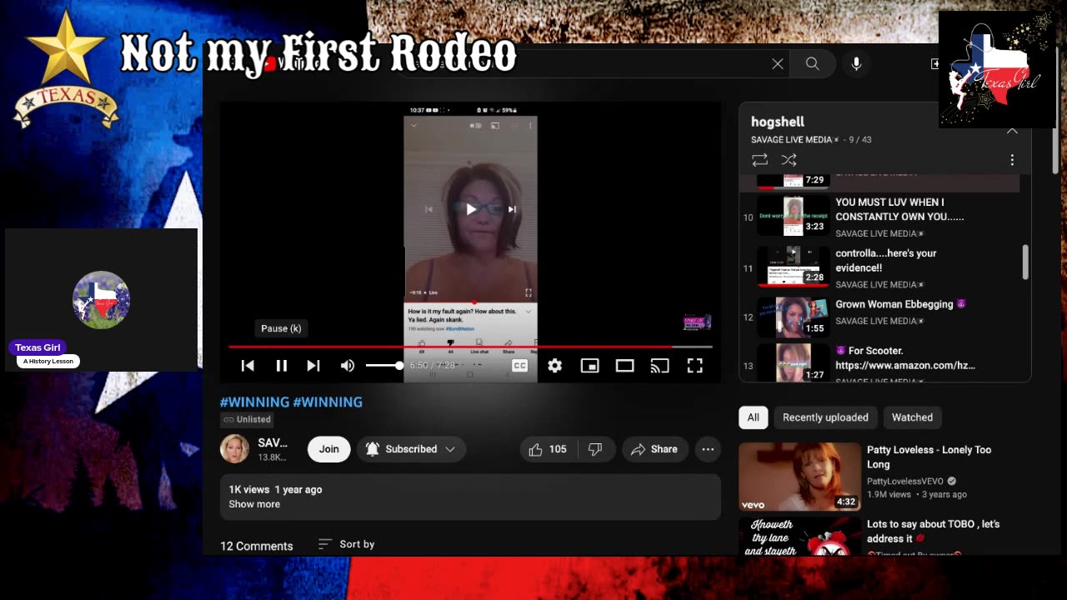Screen dimensions: 1067x600
Task: Click the Texas Girl circular avatar overlay
Action: pos(101,300)
